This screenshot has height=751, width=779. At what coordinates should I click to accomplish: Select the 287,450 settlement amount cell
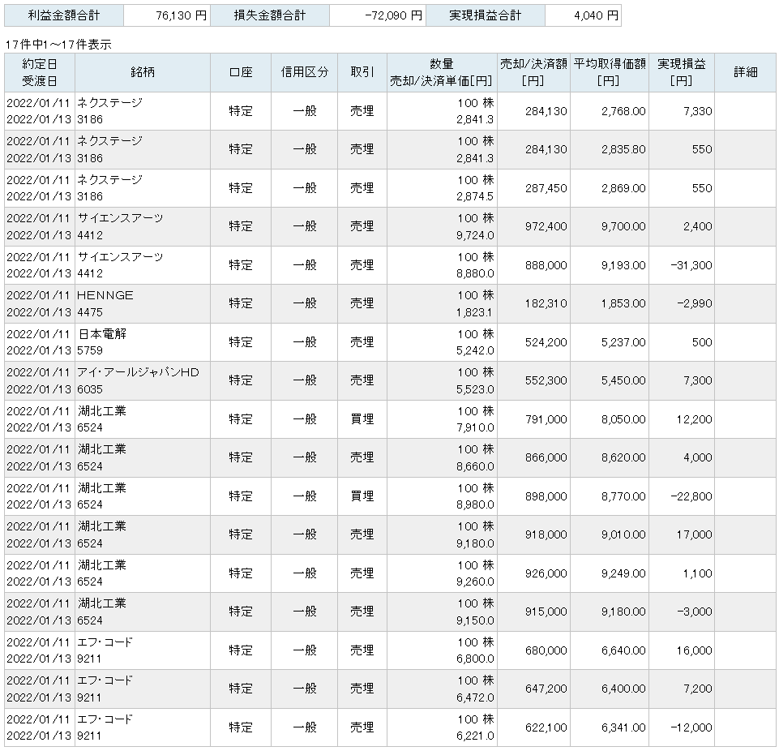(534, 188)
